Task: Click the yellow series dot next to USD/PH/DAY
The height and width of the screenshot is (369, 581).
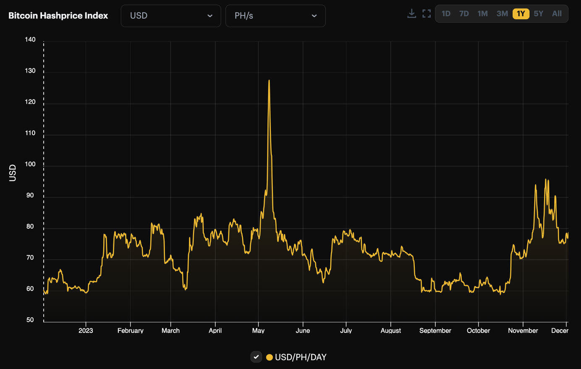Action: (x=269, y=357)
